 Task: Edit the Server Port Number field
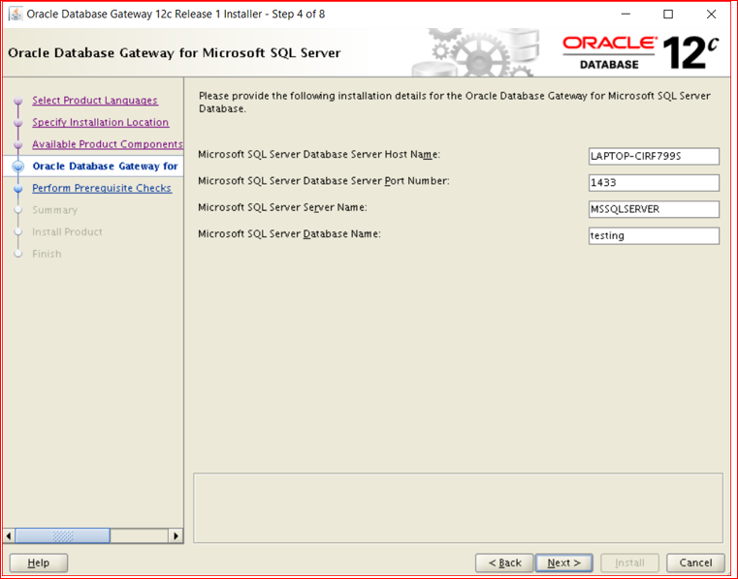click(x=654, y=182)
